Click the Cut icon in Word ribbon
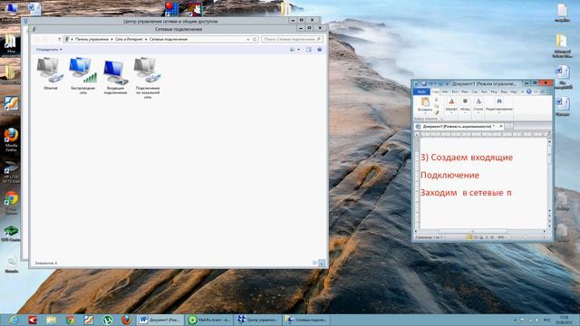This screenshot has height=326, width=580. [437, 100]
